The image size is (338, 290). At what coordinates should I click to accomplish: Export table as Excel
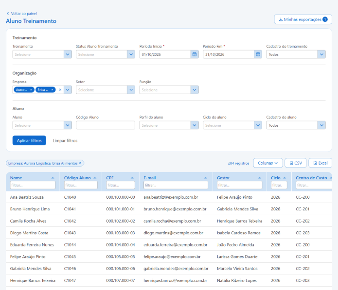pyautogui.click(x=320, y=163)
